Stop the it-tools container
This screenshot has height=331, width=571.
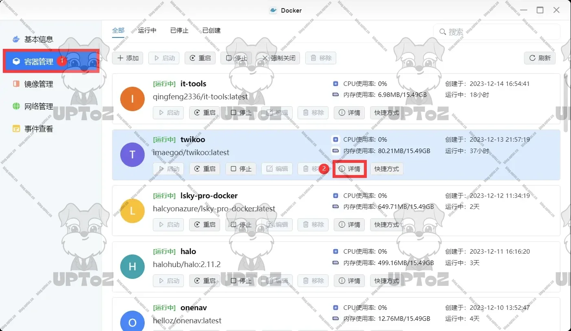[241, 113]
